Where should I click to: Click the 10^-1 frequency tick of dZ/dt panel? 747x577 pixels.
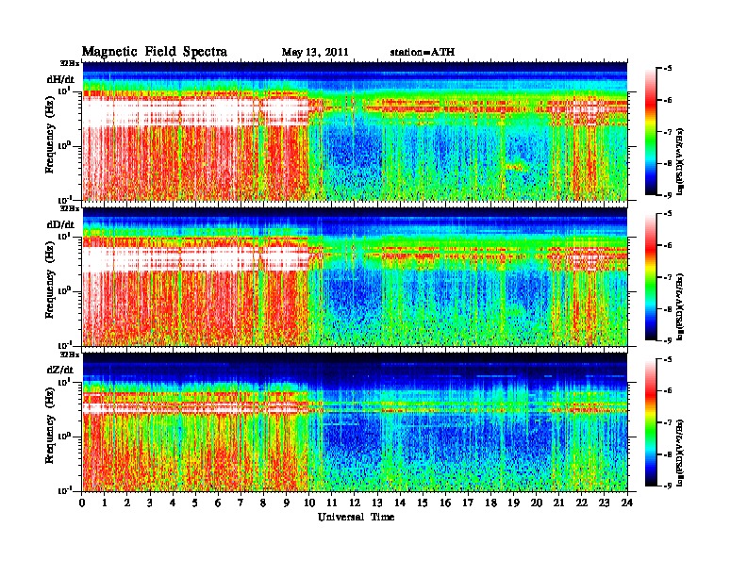click(x=64, y=490)
